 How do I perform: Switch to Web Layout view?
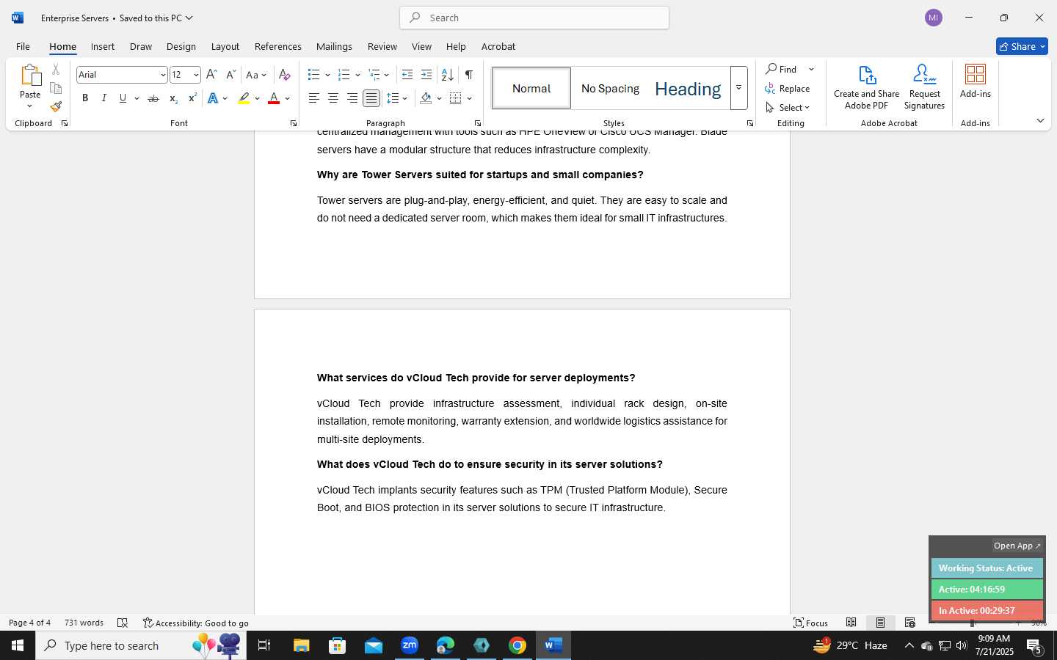click(910, 623)
